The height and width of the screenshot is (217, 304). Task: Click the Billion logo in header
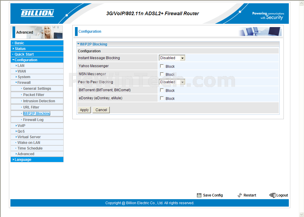pos(37,13)
